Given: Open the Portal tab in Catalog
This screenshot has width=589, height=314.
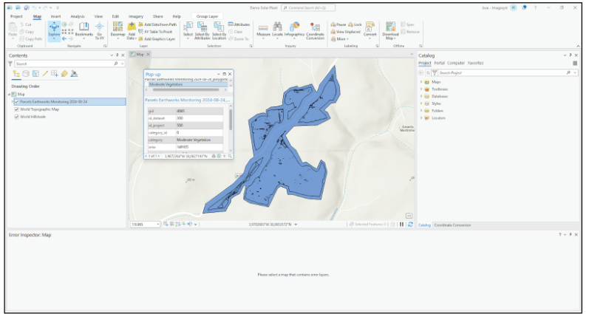Looking at the screenshot, I should [x=439, y=63].
